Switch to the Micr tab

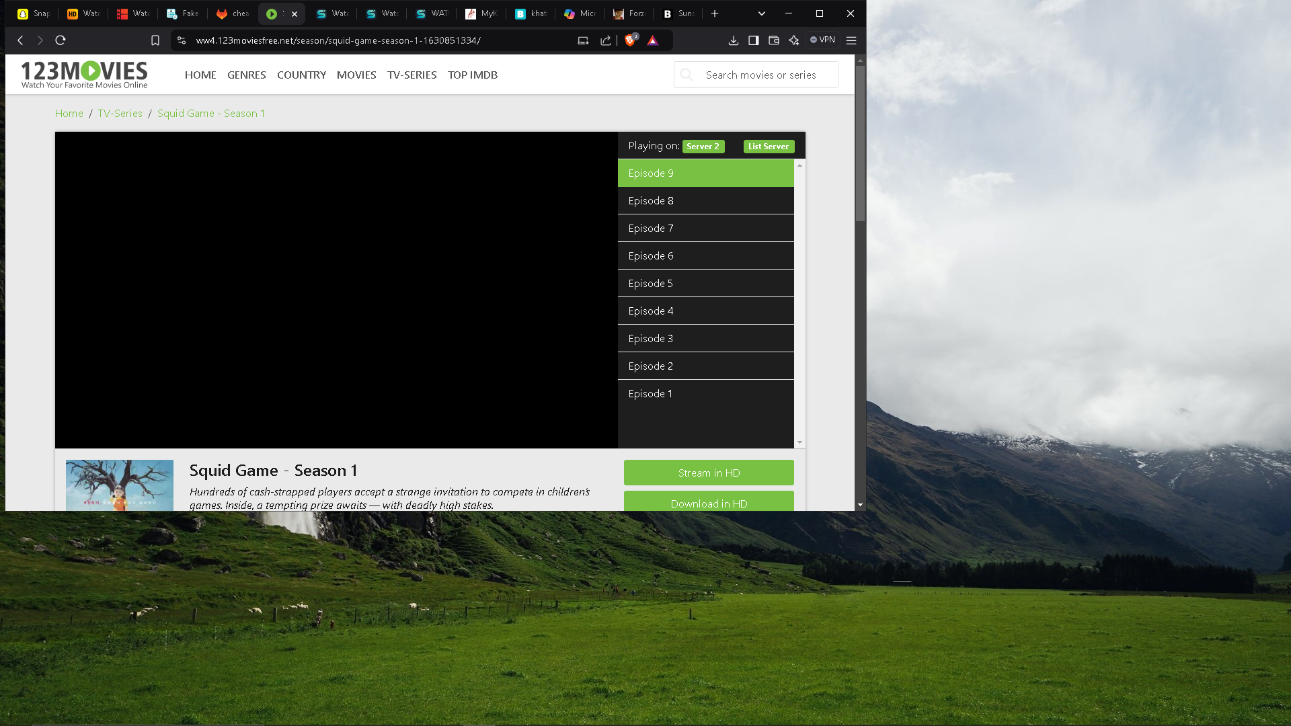tap(581, 13)
